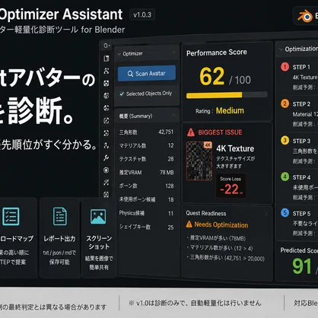Select the document panel icon in sidebar

(x=107, y=59)
